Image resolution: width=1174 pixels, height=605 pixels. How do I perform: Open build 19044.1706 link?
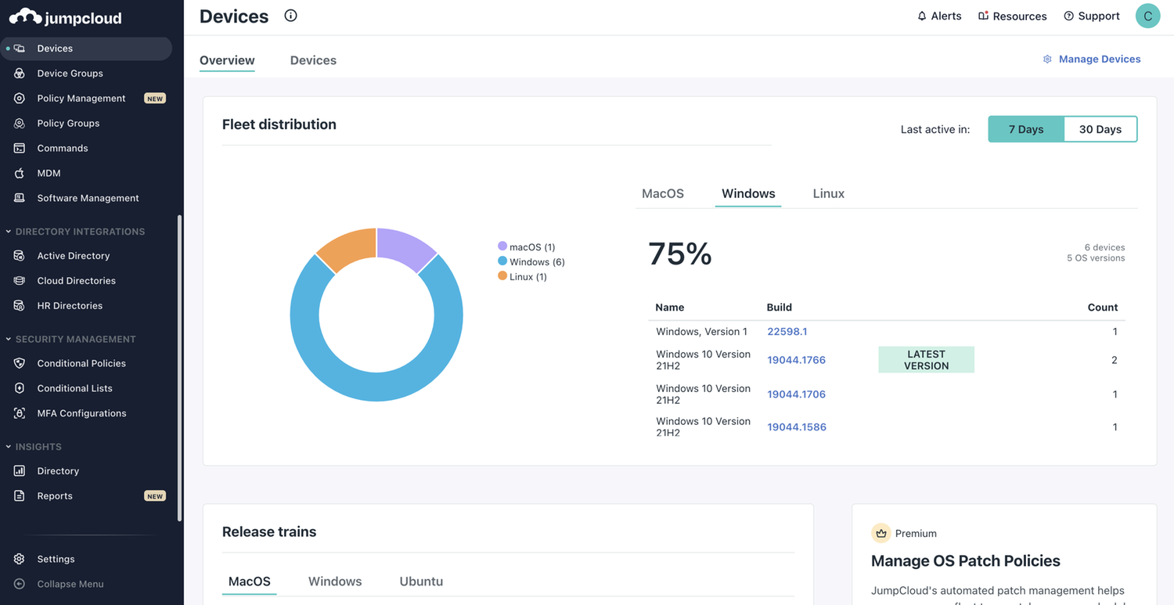coord(797,394)
